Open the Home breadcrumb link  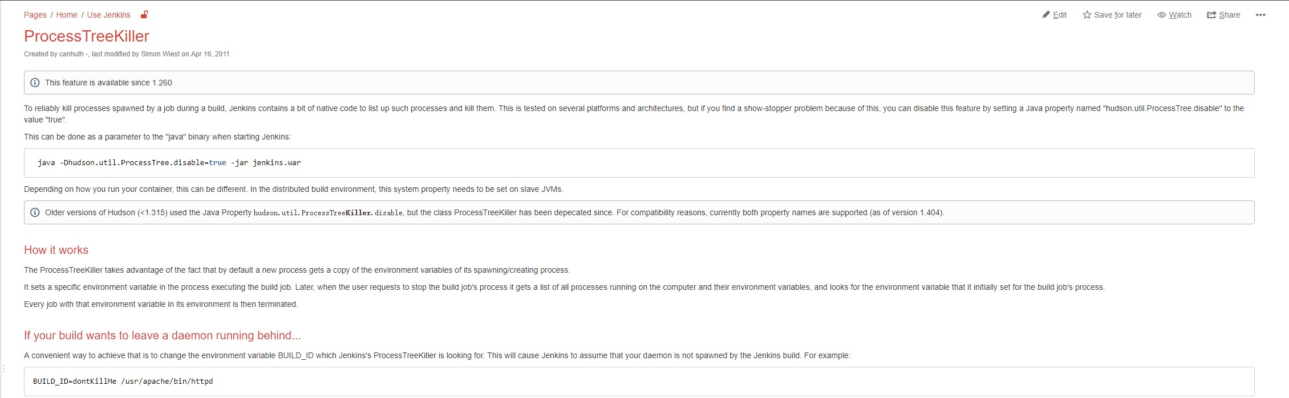[67, 15]
